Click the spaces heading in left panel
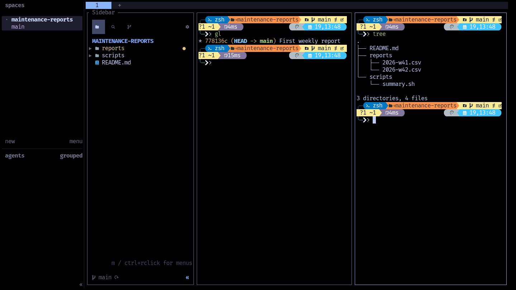Screen dimensions: 516x290 coord(15,5)
